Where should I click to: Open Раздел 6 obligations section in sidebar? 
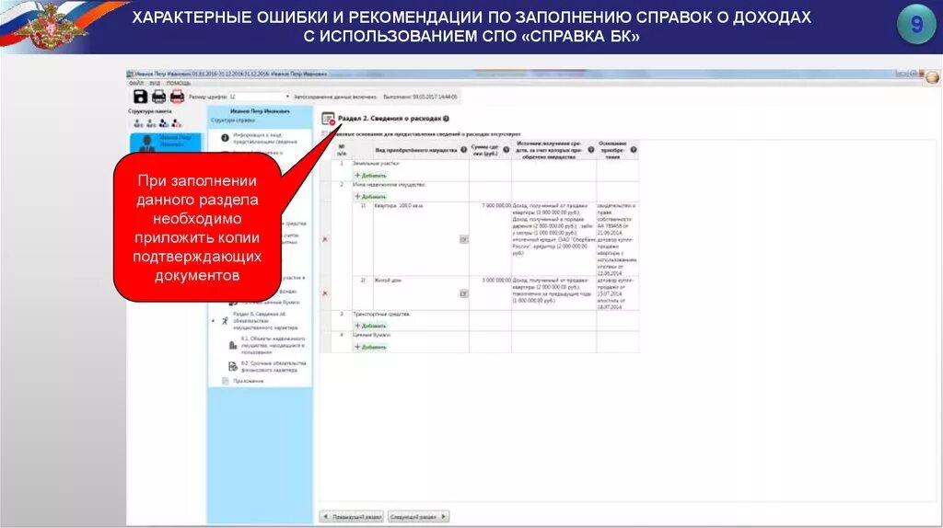(265, 321)
